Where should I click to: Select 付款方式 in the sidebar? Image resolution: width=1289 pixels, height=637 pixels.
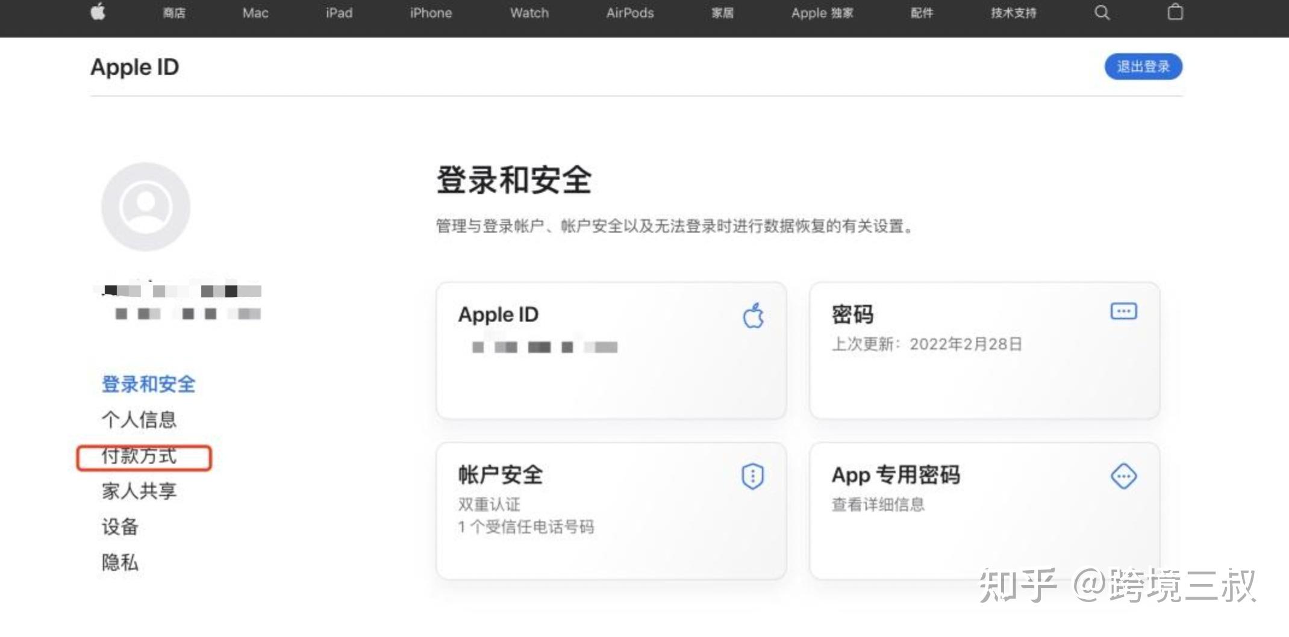139,456
